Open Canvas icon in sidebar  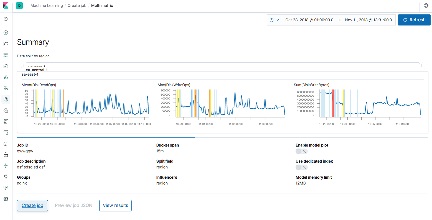(6, 66)
